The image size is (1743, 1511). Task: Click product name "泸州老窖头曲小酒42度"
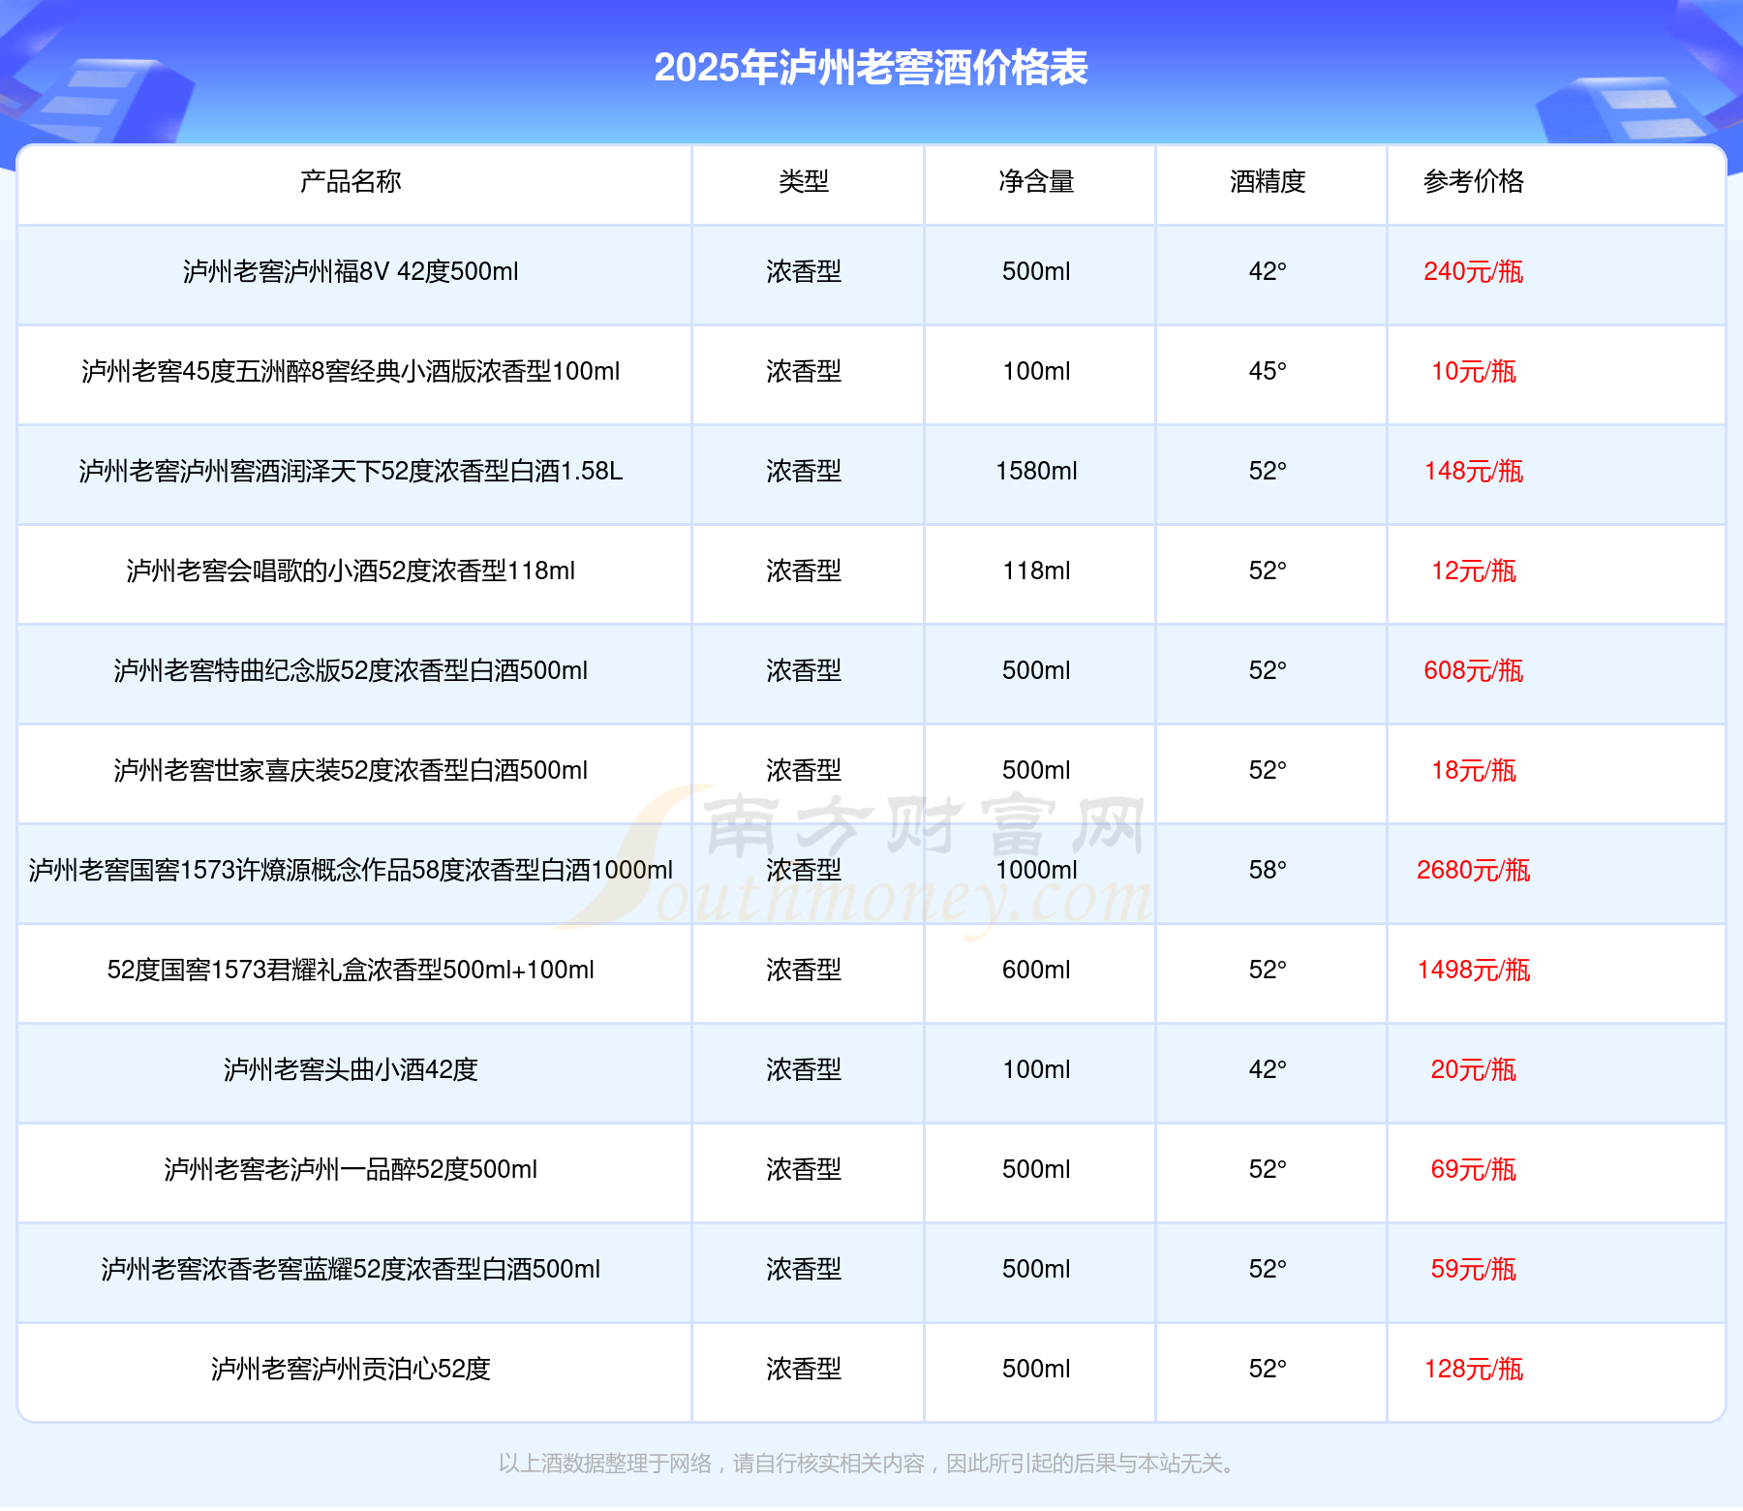pyautogui.click(x=351, y=1069)
